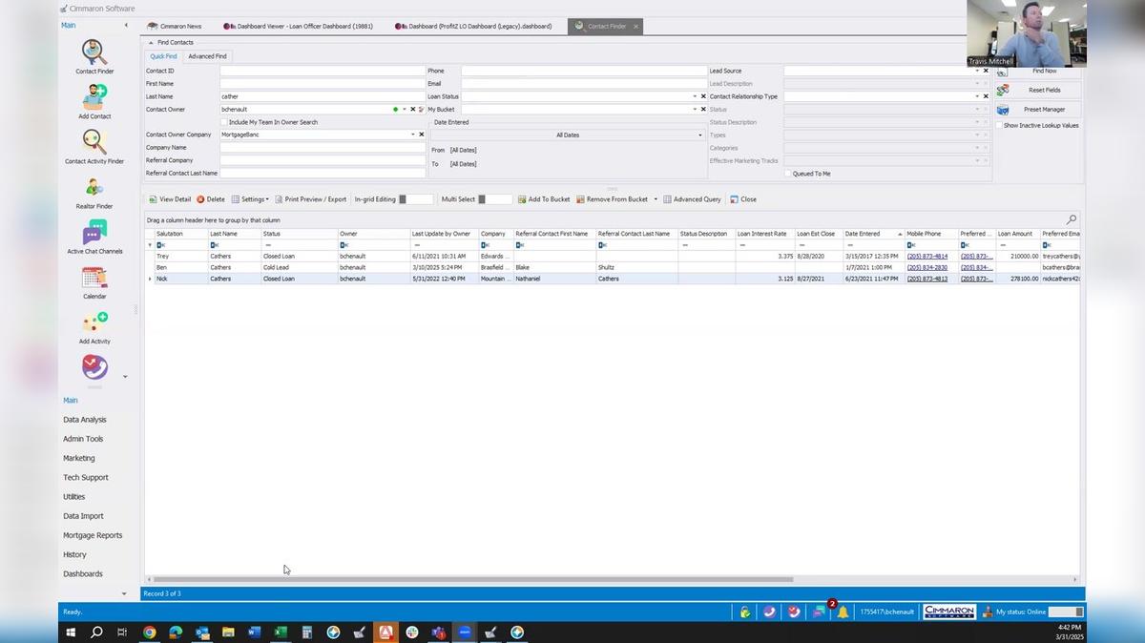The height and width of the screenshot is (643, 1145).
Task: Open the Realtor Finder
Action: coord(94,193)
